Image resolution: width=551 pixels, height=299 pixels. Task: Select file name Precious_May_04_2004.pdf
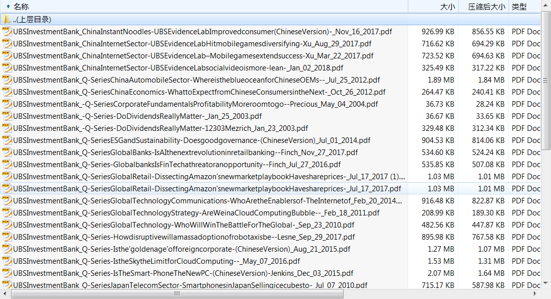pyautogui.click(x=195, y=104)
